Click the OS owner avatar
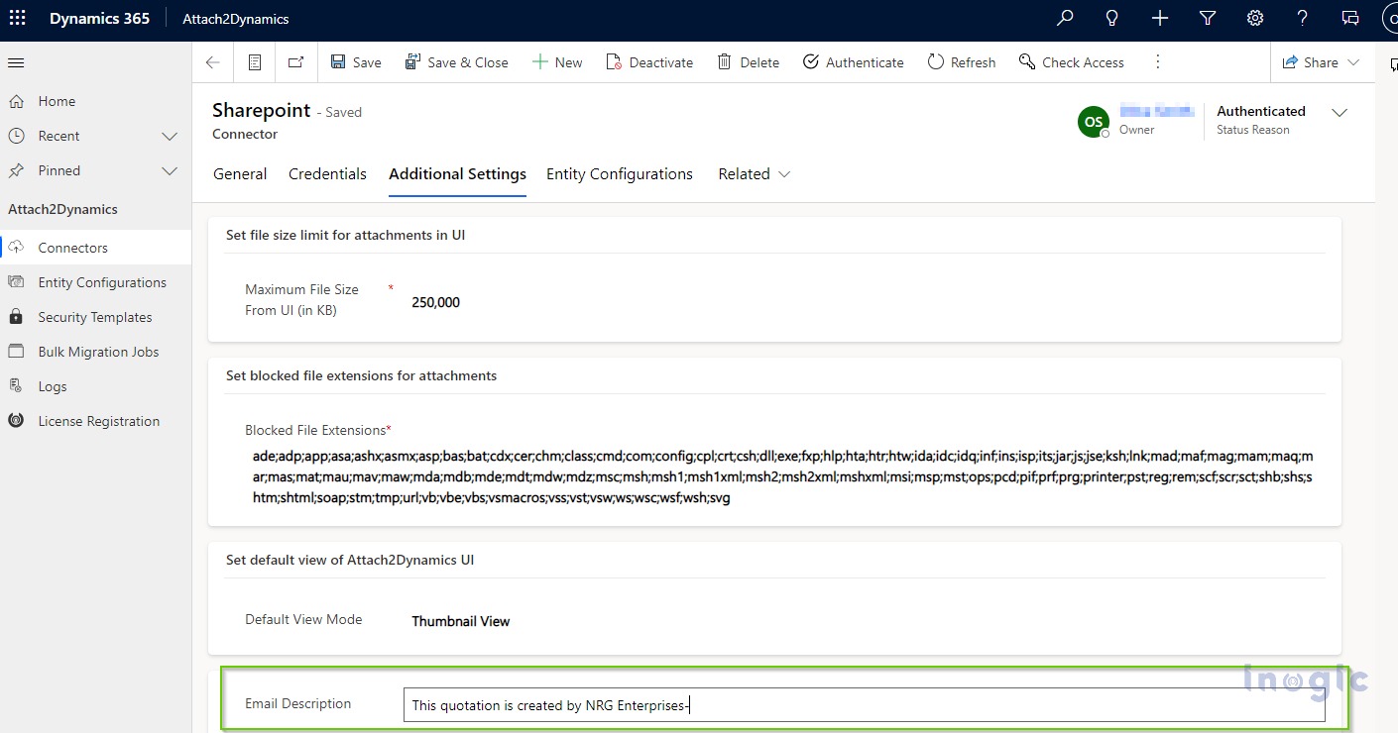The height and width of the screenshot is (733, 1398). point(1094,122)
